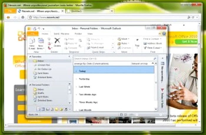Image resolution: width=206 pixels, height=135 pixels.
Task: Click the Forward ribbon button
Action: pyautogui.click(x=71, y=48)
